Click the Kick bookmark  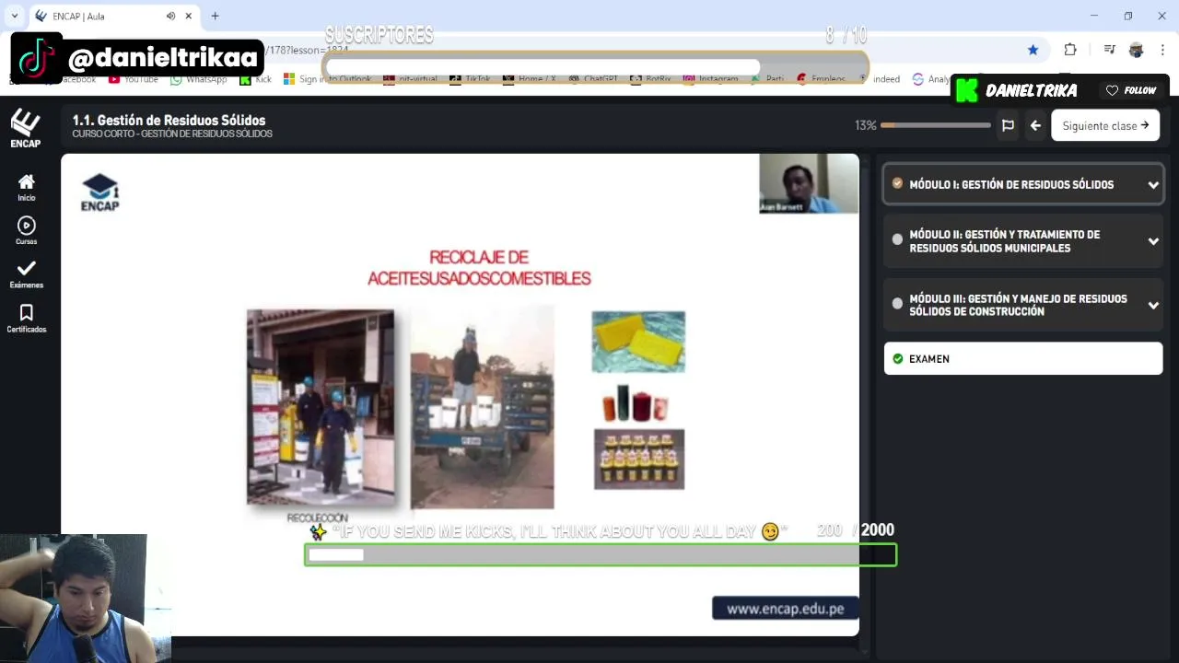pyautogui.click(x=255, y=79)
